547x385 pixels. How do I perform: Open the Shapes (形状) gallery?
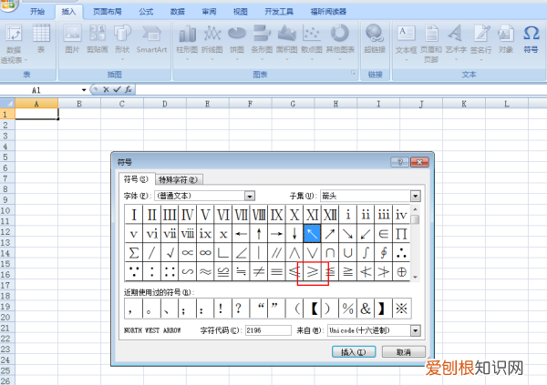[x=122, y=43]
